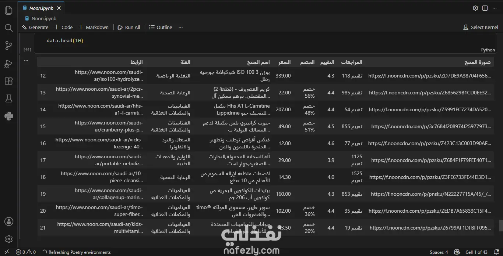The image size is (503, 256).
Task: Click image URL with 3c7684f208974f25977973
Action: tap(431, 126)
